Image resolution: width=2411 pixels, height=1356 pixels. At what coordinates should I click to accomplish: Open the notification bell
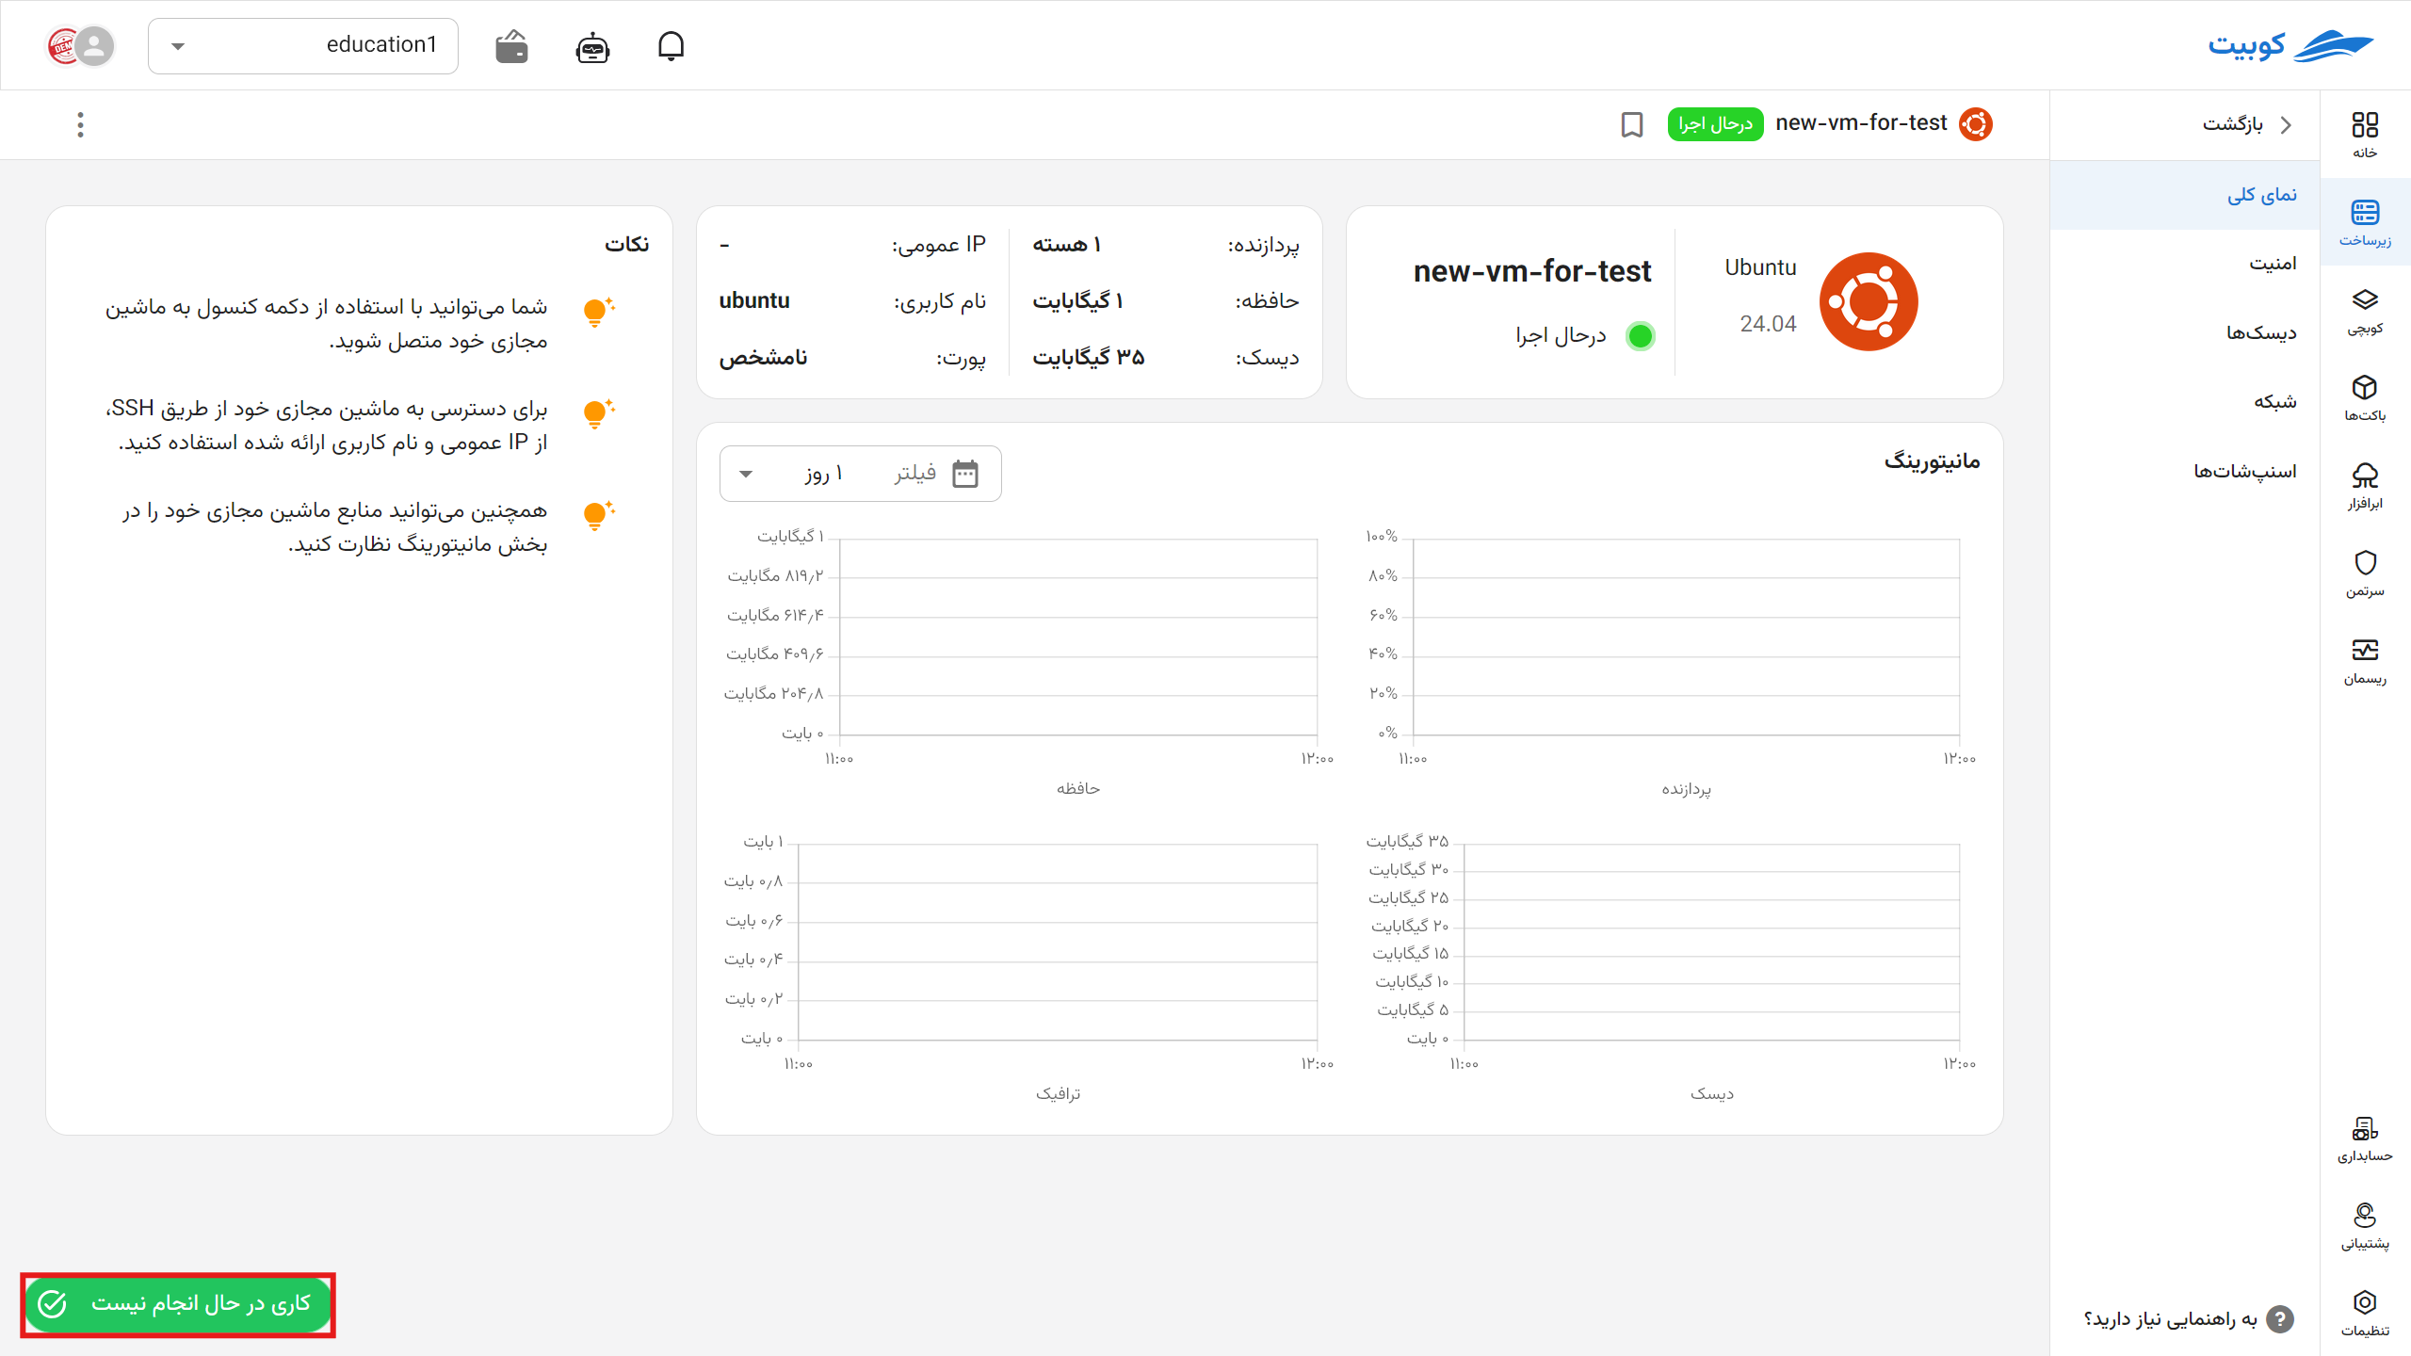[x=672, y=45]
